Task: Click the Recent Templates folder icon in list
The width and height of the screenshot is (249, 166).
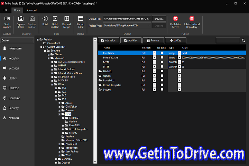Action: 100,85
